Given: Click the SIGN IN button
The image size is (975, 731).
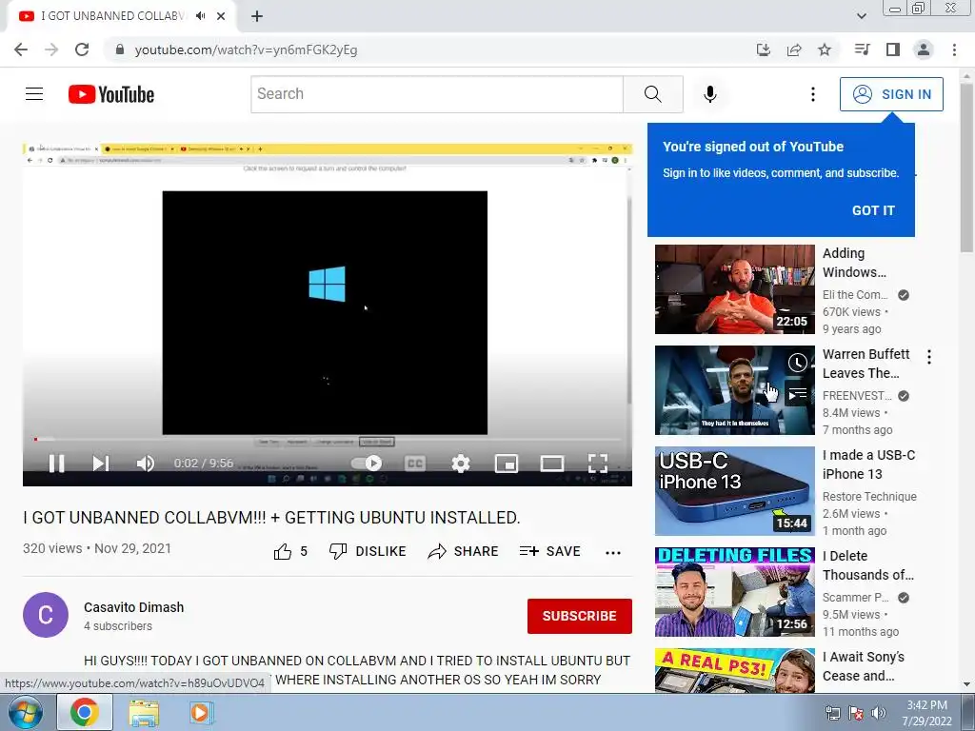Looking at the screenshot, I should [x=891, y=94].
